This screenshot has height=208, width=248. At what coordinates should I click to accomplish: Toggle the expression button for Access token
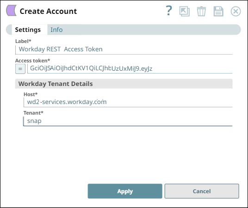20,69
